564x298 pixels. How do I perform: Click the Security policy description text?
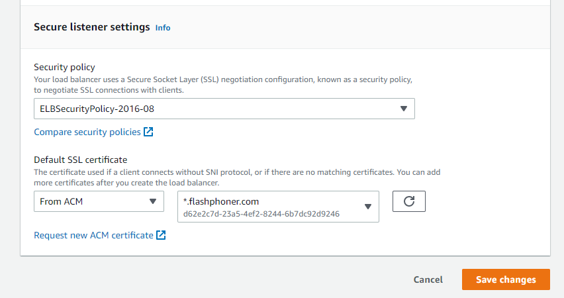click(223, 84)
